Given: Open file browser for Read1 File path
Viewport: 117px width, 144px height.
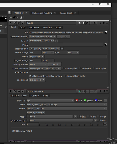Looking at the screenshot, I should pos(105,32).
